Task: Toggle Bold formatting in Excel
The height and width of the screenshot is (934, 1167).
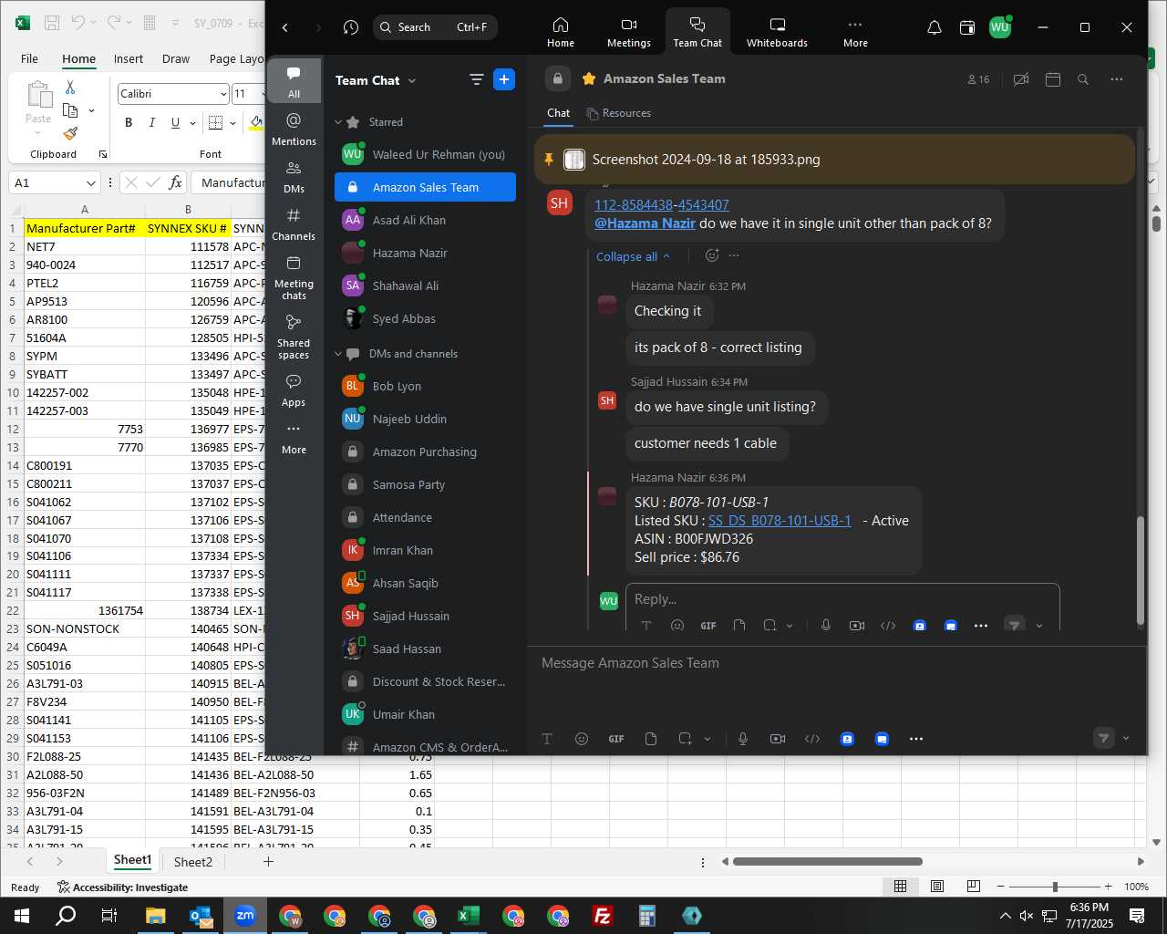Action: [x=129, y=122]
